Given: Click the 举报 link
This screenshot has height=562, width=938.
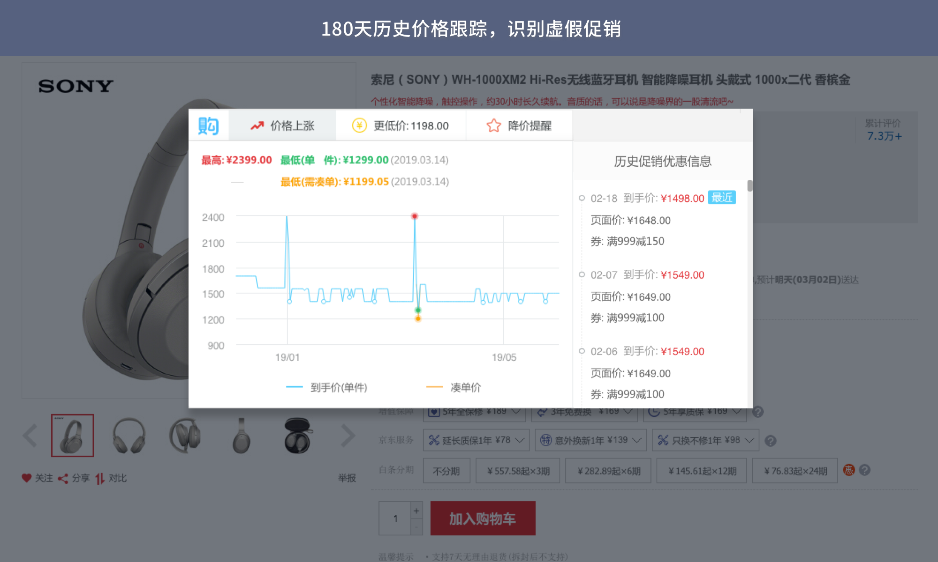Looking at the screenshot, I should 348,478.
